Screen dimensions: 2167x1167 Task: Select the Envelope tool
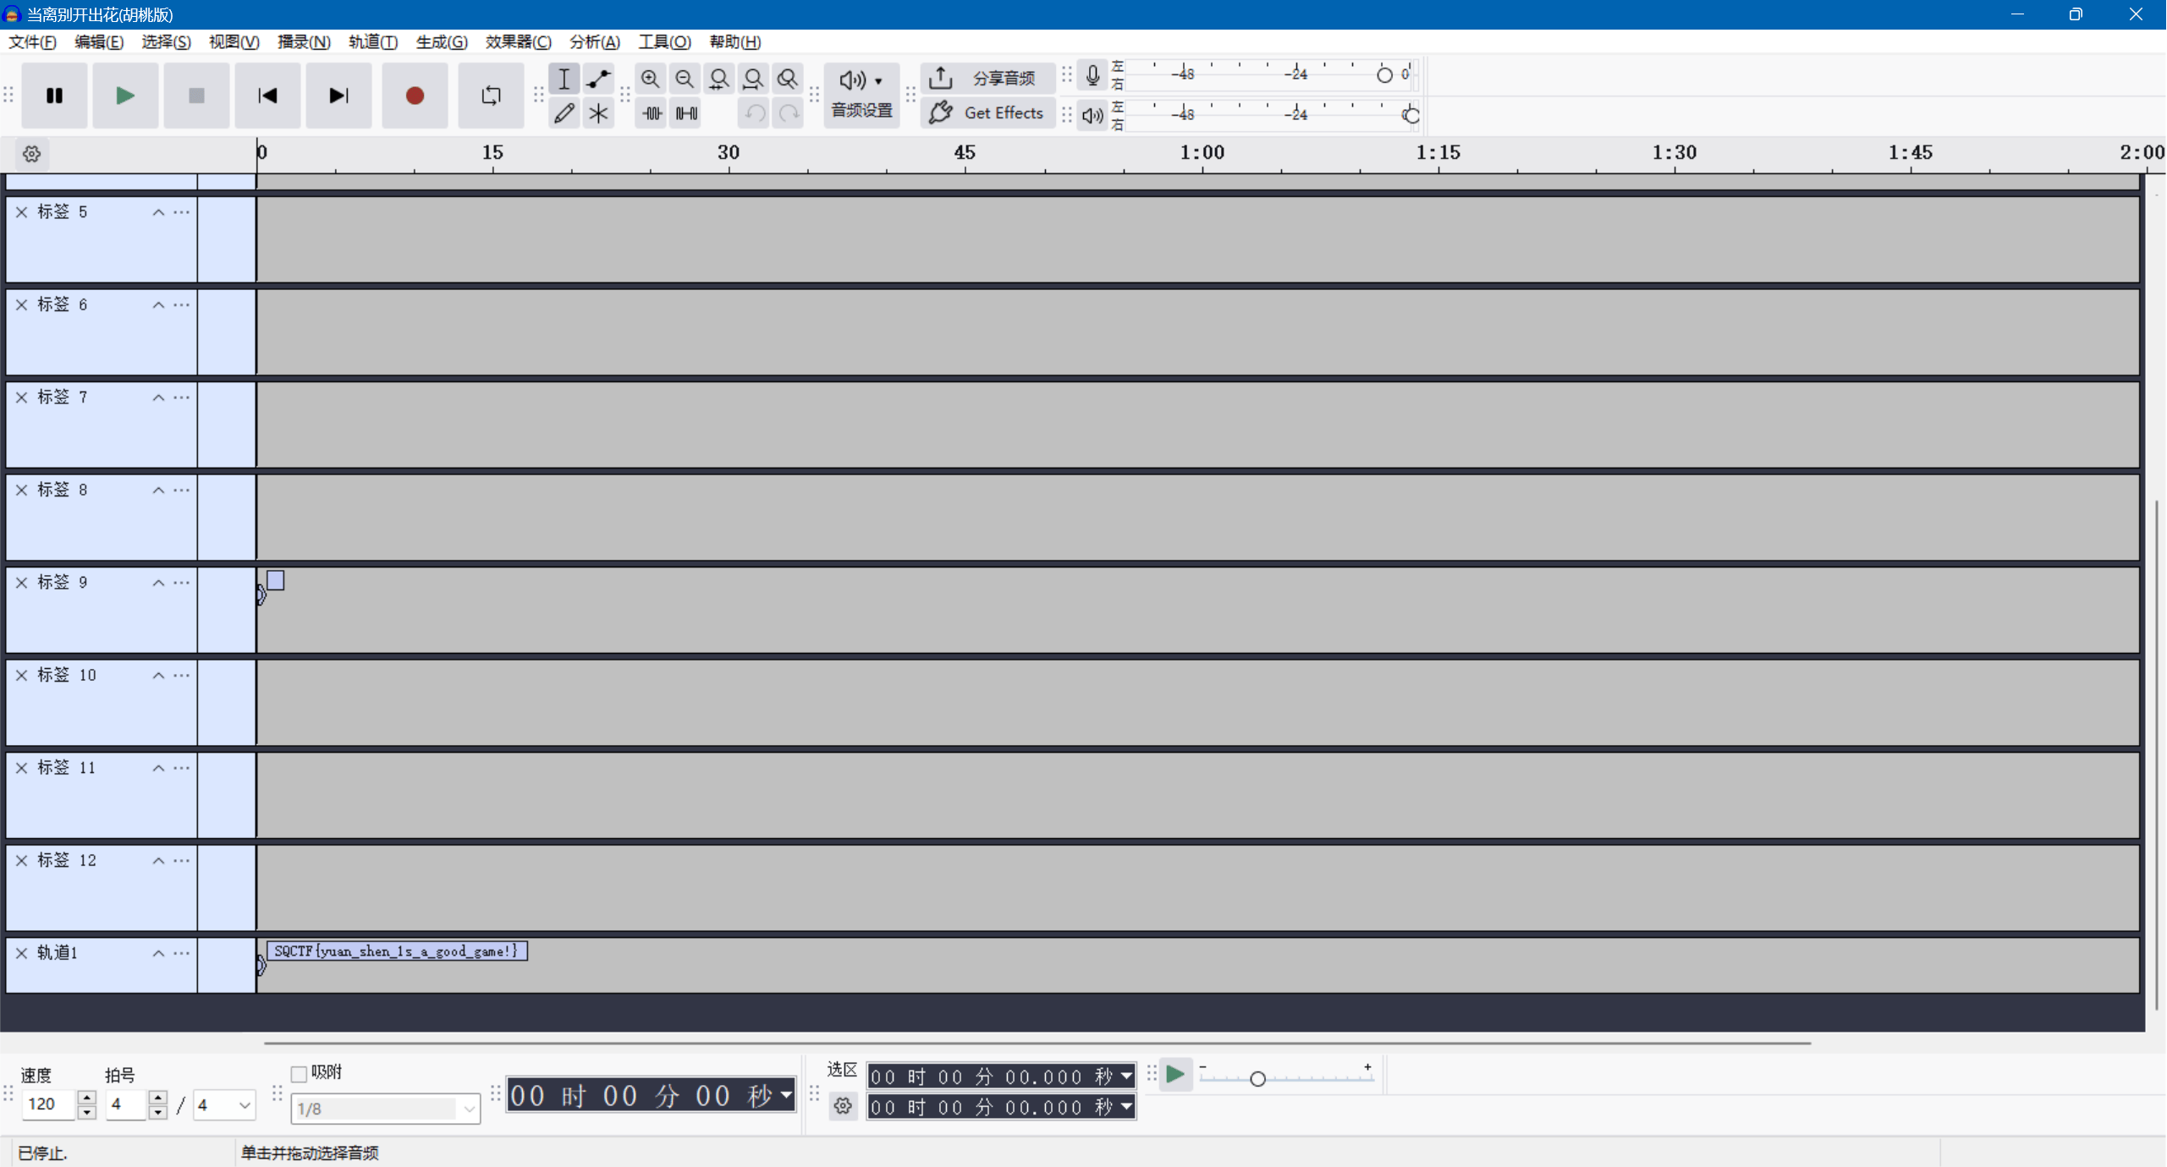coord(598,79)
